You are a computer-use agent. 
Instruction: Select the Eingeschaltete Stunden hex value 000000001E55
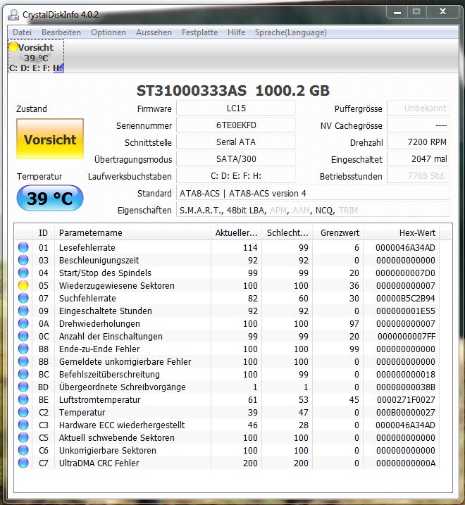point(406,311)
